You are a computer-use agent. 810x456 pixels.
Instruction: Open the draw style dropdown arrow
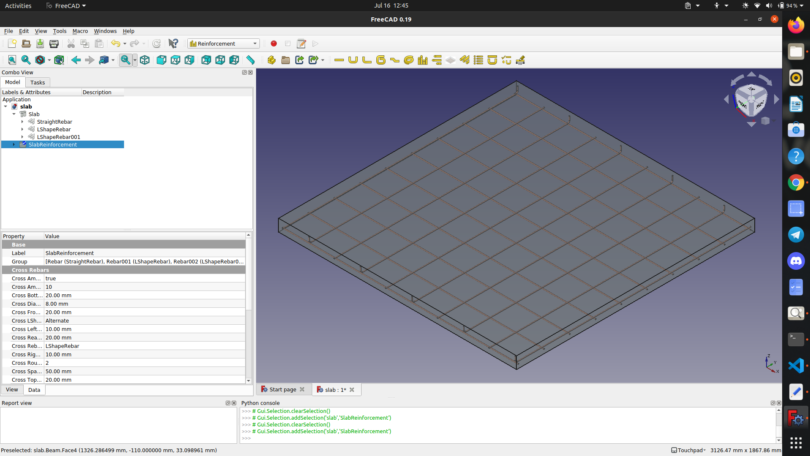tap(49, 60)
